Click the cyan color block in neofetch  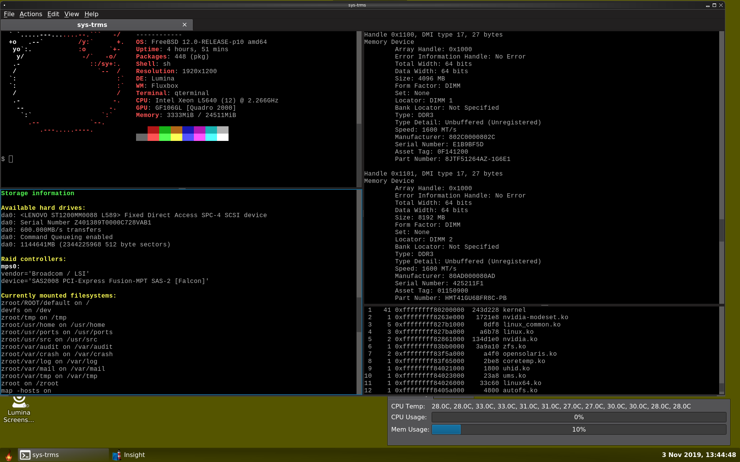[211, 137]
